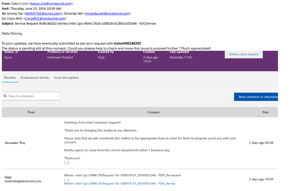Switch to the Timeline tab
The image size is (291, 191).
point(10,78)
